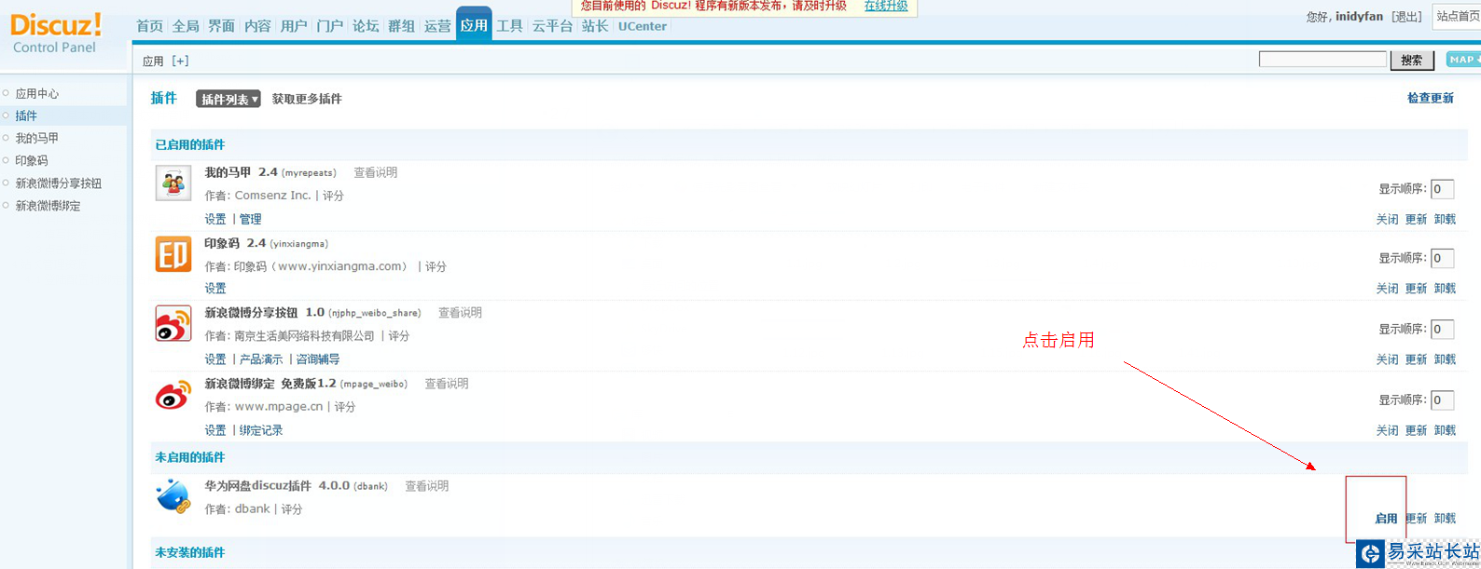Click 设置 under 印象码
1481x569 pixels.
pyautogui.click(x=215, y=289)
